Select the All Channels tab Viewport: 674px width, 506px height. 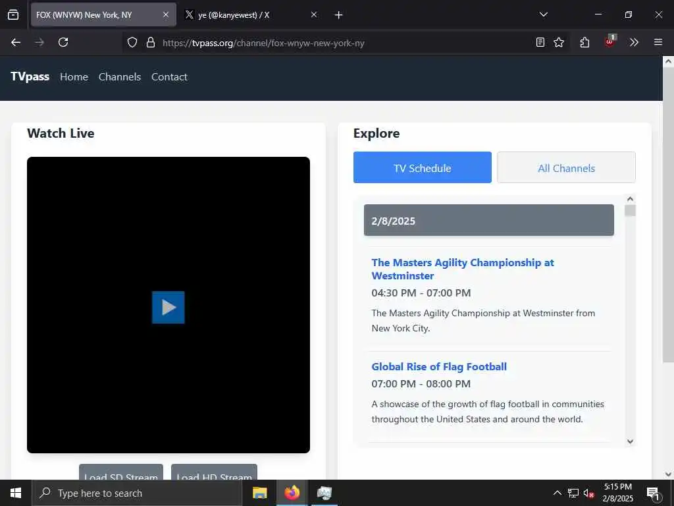(x=566, y=167)
